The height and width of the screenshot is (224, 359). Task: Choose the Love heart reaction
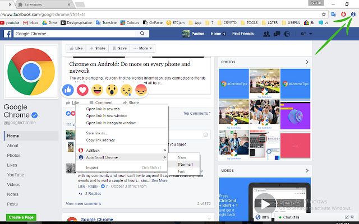[x=82, y=90]
